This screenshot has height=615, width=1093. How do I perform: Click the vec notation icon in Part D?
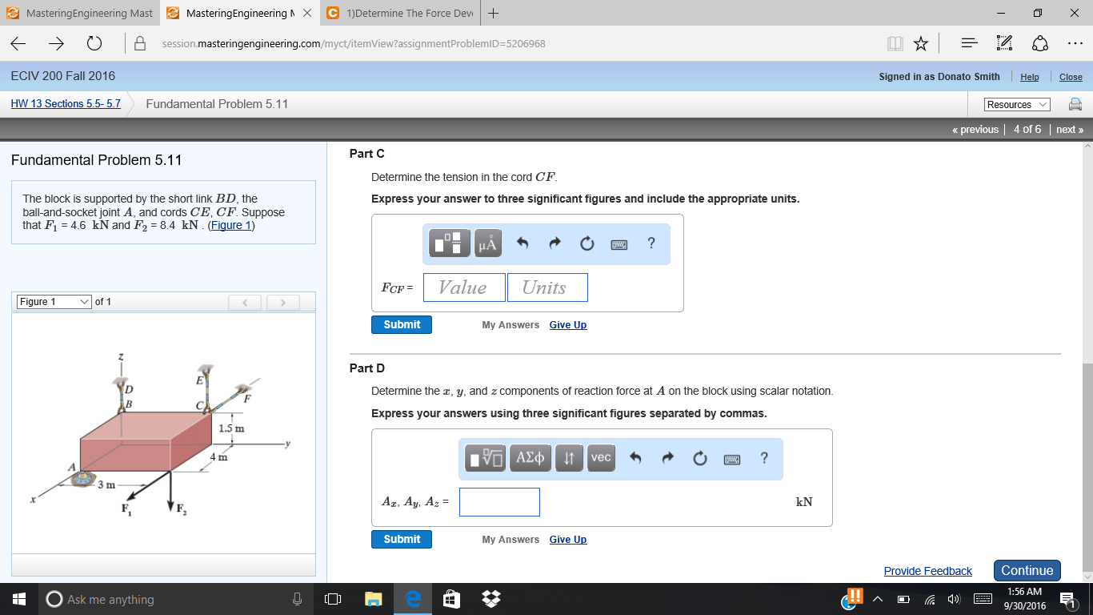pos(601,458)
